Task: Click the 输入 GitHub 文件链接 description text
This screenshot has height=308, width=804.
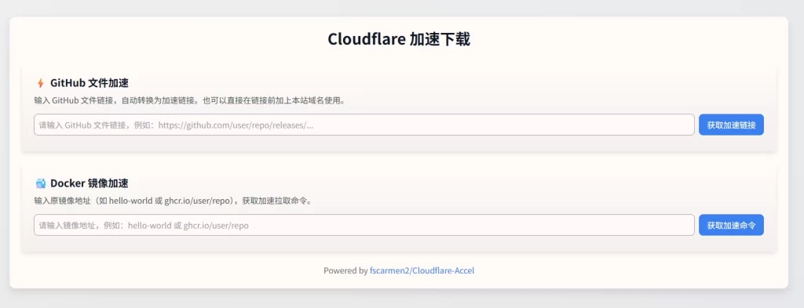Action: [x=190, y=100]
